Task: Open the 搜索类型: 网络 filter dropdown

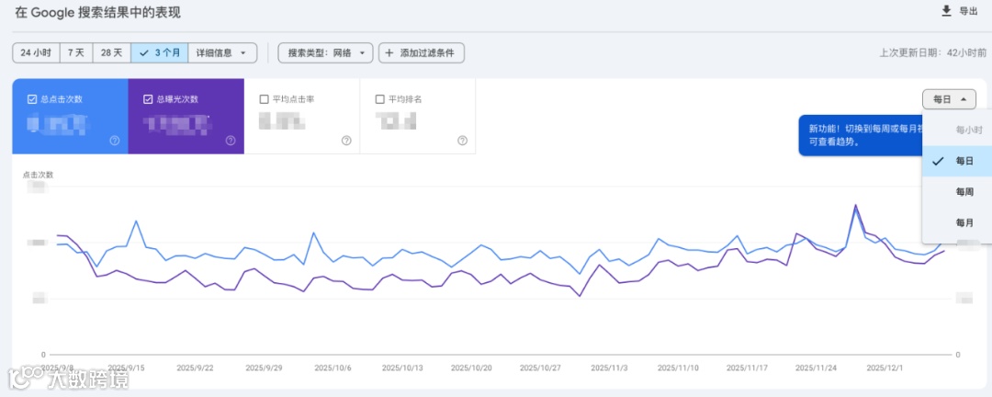Action: (x=326, y=53)
